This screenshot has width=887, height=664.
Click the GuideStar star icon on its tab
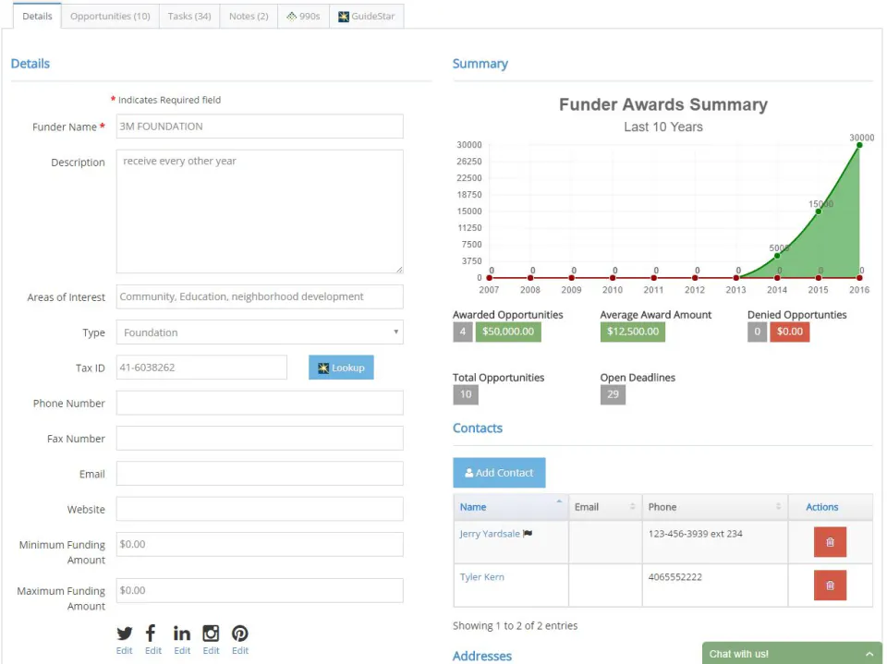pos(345,16)
